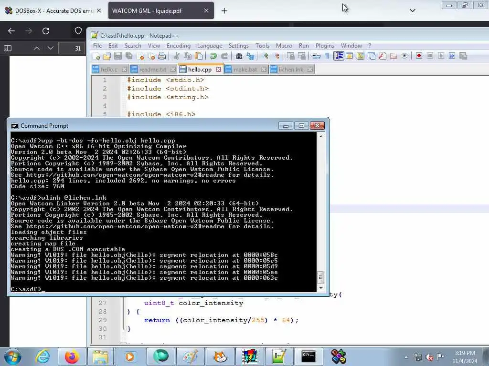
Task: Toggle synchronize horizontal scrolling icon
Action: pos(302,56)
